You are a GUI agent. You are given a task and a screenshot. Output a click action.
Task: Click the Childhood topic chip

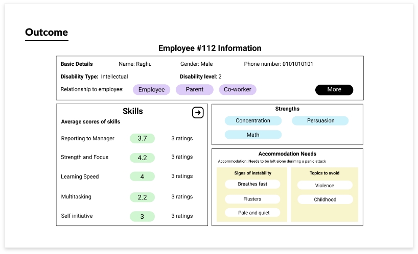[325, 199]
